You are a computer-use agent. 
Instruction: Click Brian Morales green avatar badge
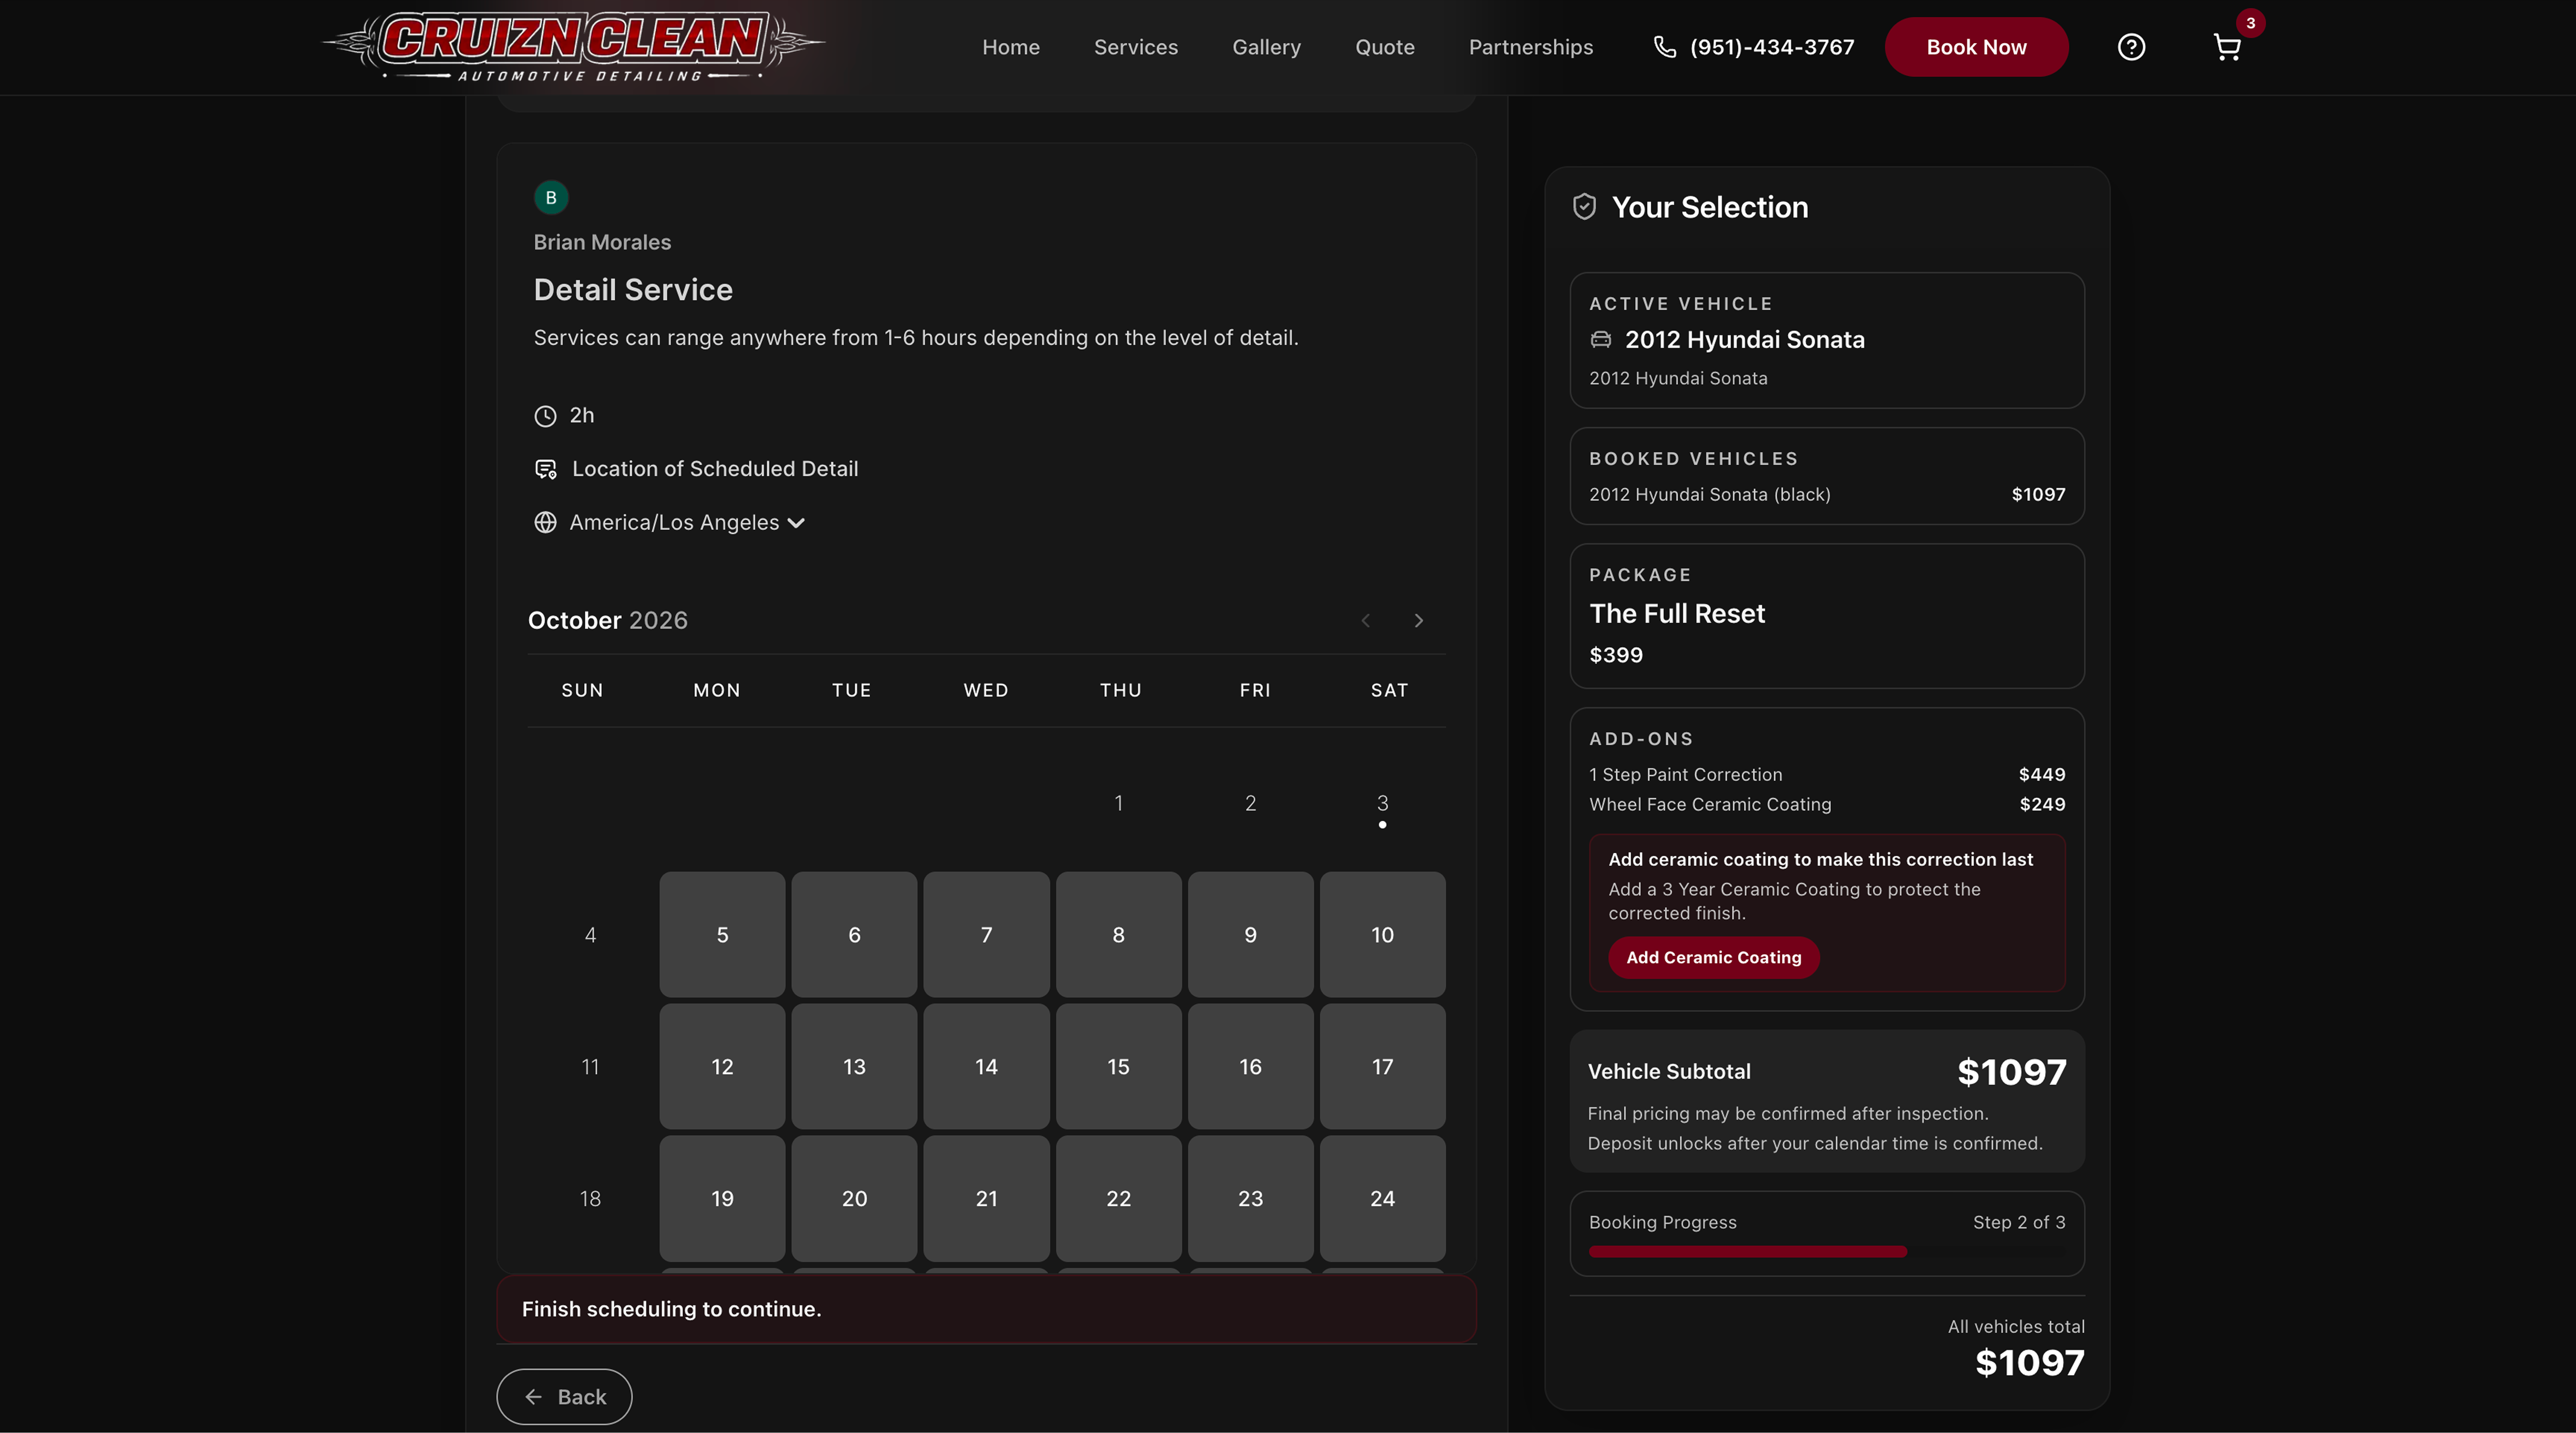pos(551,198)
